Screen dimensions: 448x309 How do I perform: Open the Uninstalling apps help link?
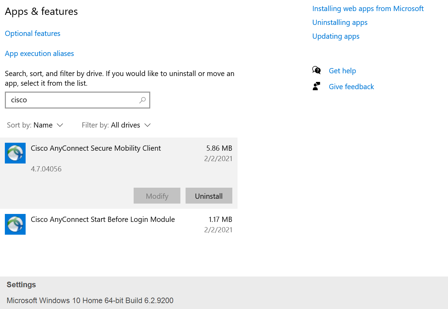coord(340,22)
